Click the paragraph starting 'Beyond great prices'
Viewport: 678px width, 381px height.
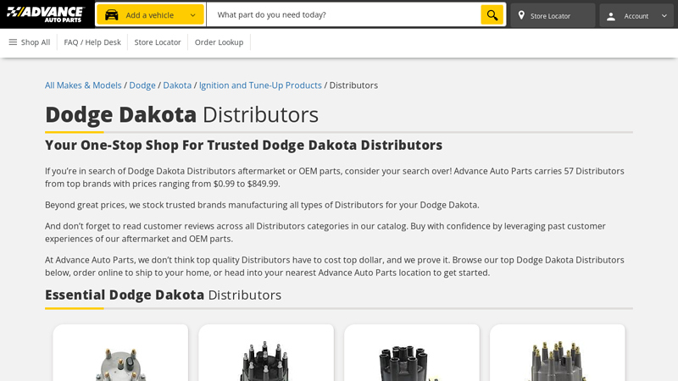tap(262, 205)
